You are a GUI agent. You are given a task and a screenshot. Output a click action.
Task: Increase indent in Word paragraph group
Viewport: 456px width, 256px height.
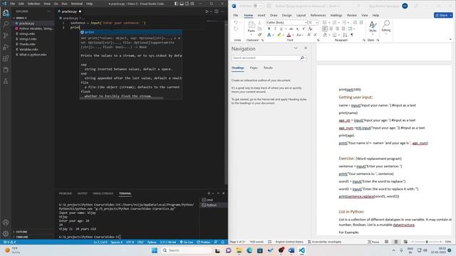(x=361, y=22)
